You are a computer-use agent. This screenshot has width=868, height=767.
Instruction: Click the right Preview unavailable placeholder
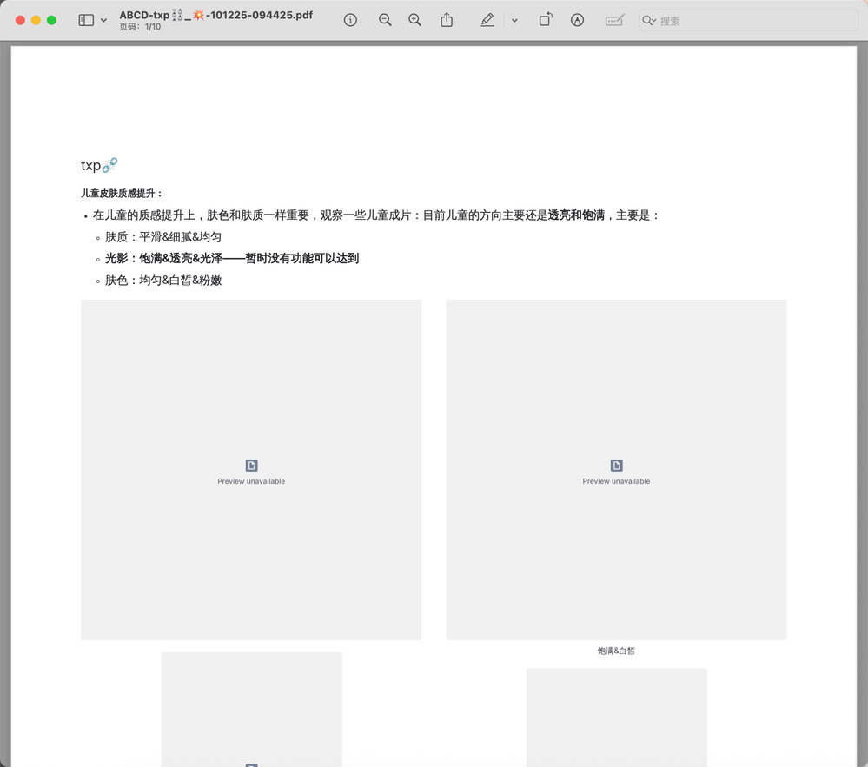click(x=616, y=473)
